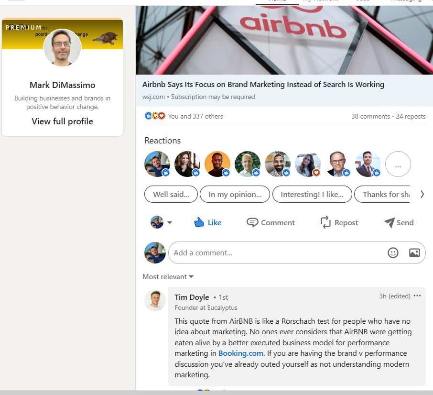Click the options ellipsis on Tim Doyle's comment
433x395 pixels.
417,296
